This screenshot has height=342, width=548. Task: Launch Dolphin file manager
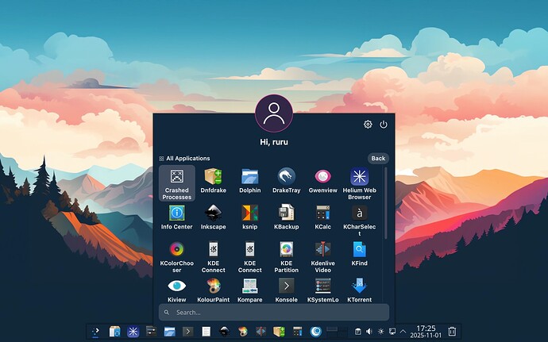click(x=250, y=181)
